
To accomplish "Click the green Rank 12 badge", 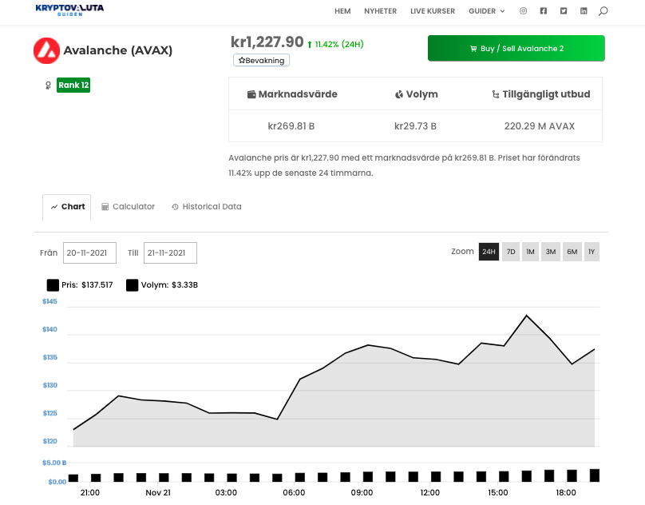I will [73, 85].
